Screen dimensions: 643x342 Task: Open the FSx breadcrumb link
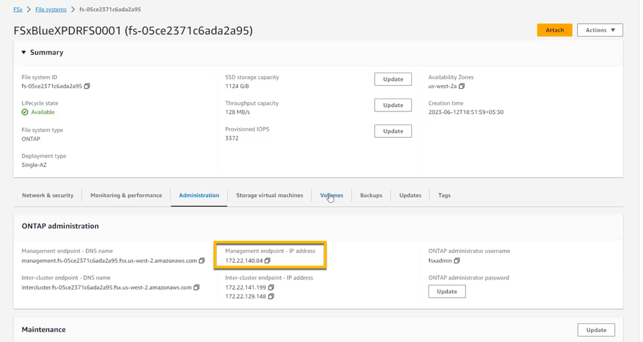18,10
